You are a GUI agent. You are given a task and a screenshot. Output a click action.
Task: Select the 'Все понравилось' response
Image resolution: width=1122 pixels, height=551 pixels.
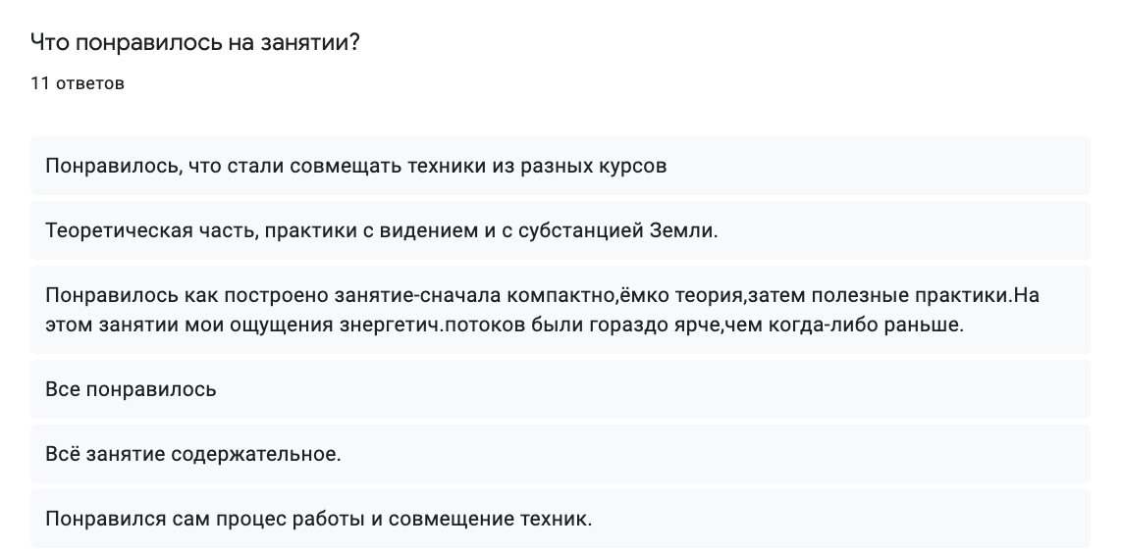click(560, 389)
